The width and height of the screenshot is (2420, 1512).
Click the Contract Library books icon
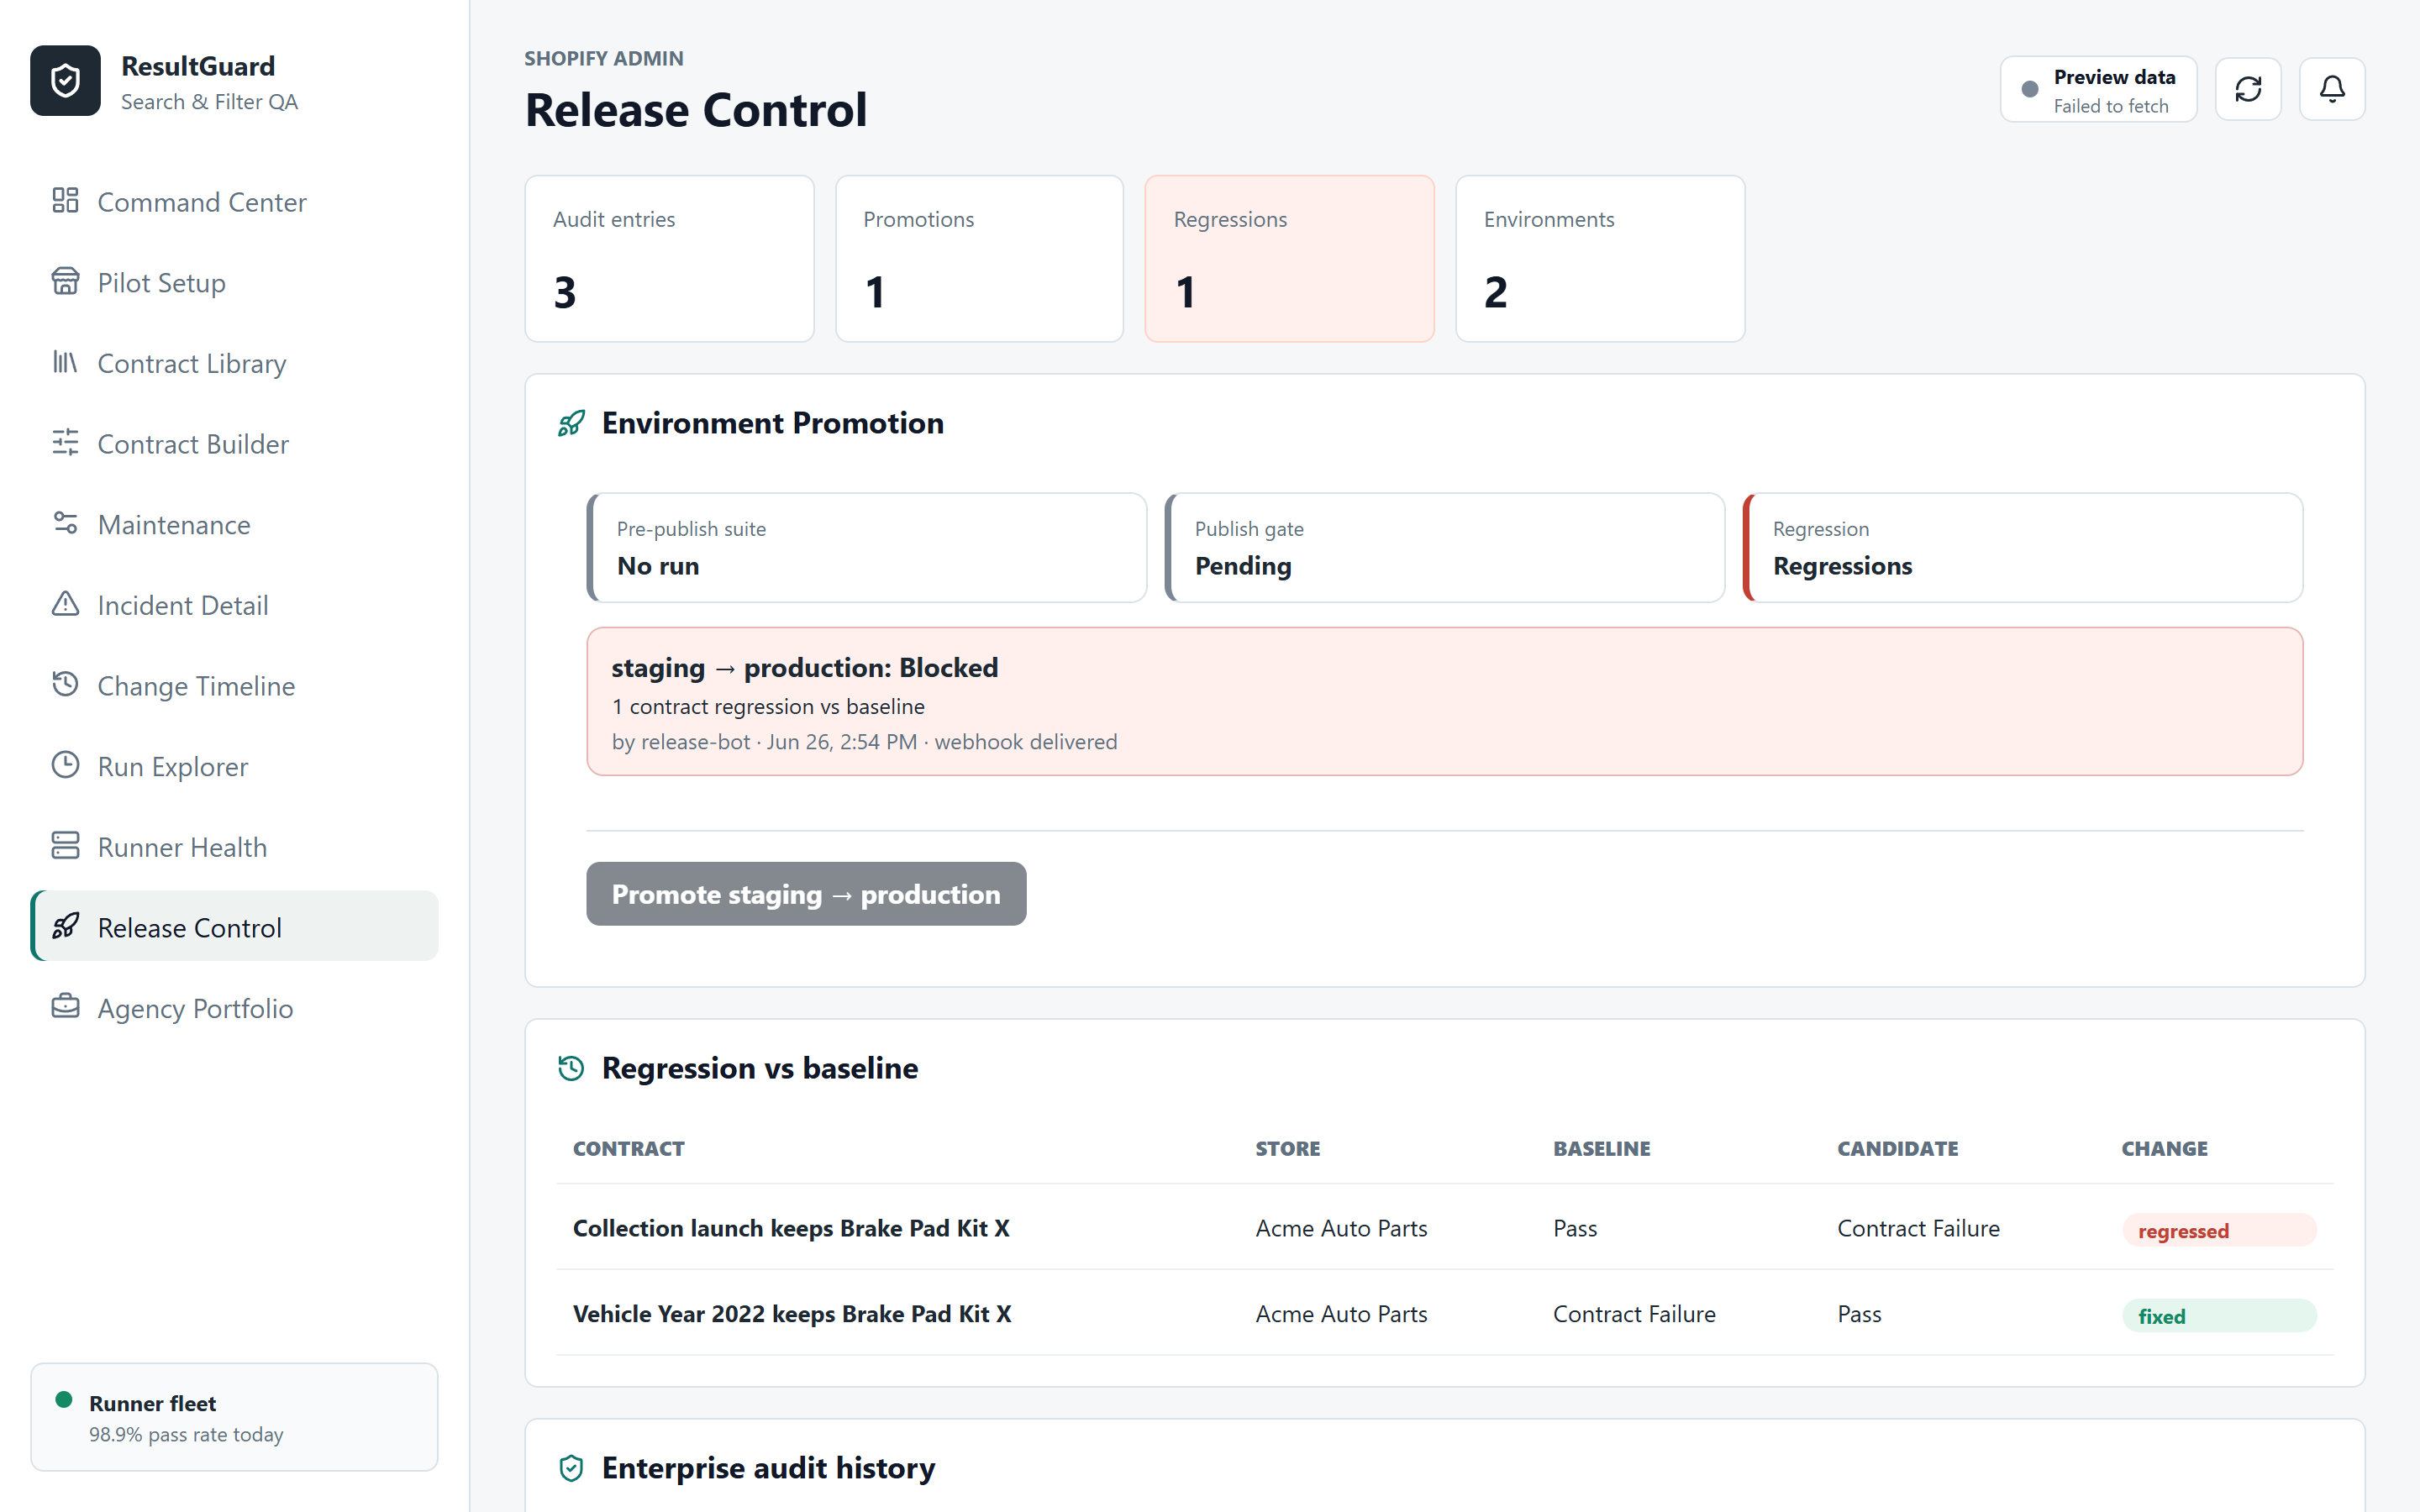(x=65, y=362)
